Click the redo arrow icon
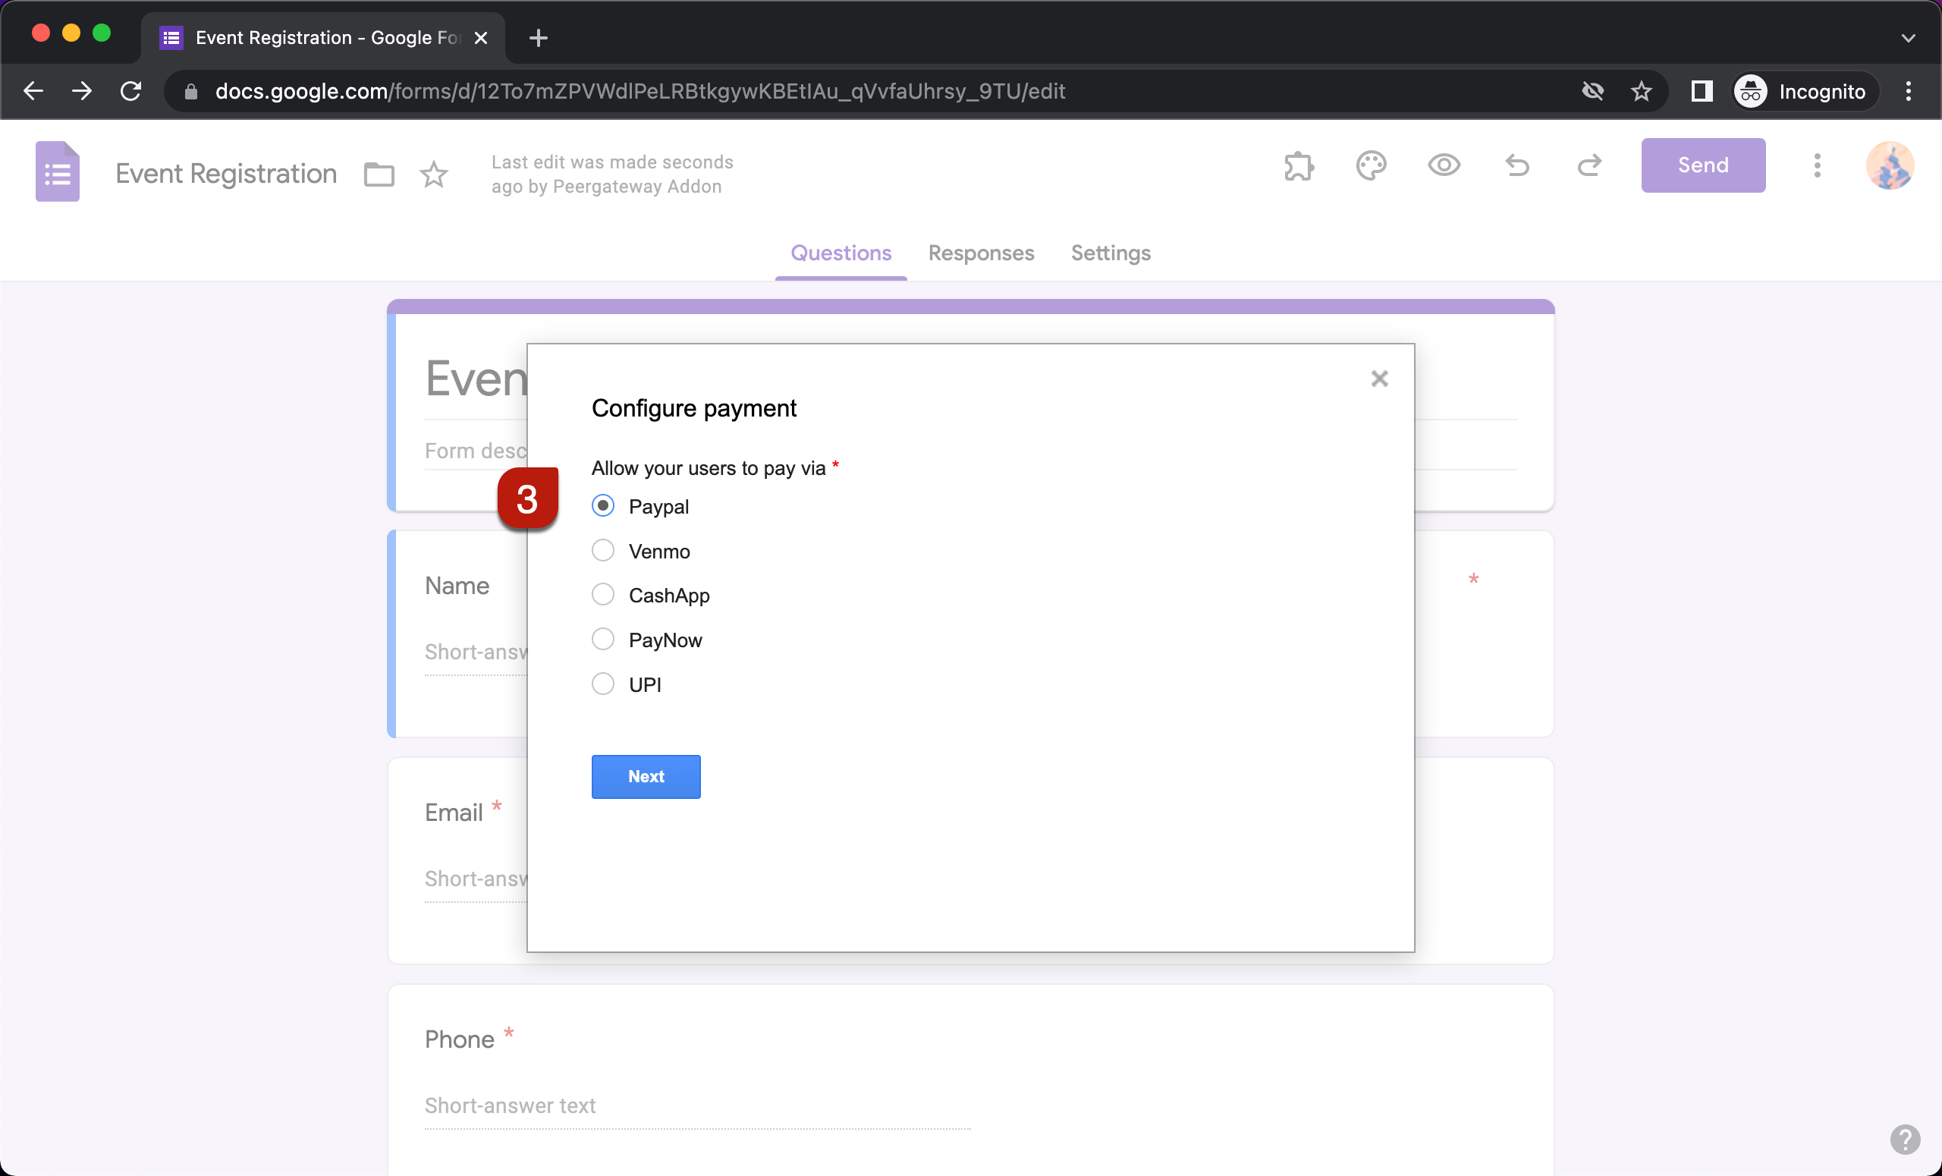The width and height of the screenshot is (1942, 1176). click(1591, 165)
